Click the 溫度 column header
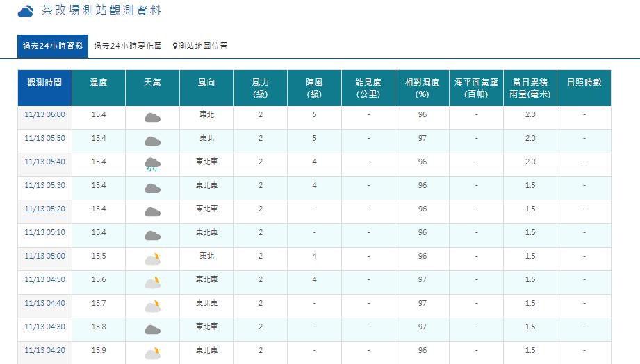Image resolution: width=640 pixels, height=364 pixels. pos(99,88)
